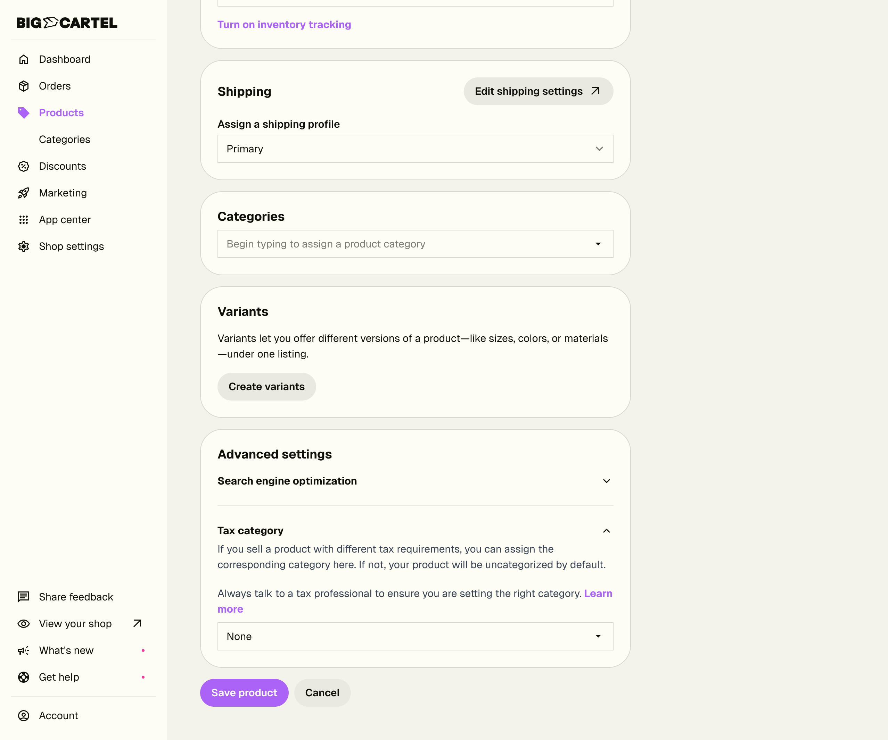Click the Discounts badge icon
888x740 pixels.
24,166
